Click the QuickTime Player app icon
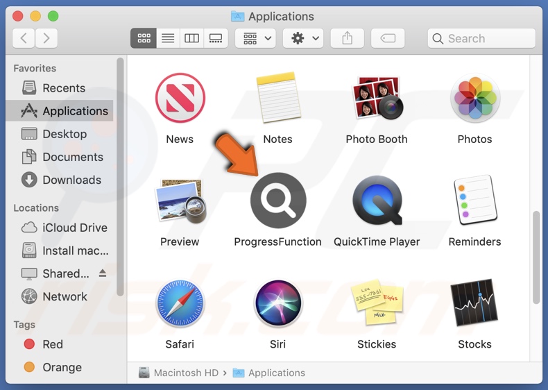 tap(377, 201)
